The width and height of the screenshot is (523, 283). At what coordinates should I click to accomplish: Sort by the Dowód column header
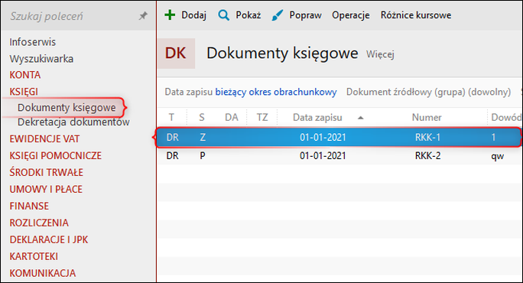505,118
